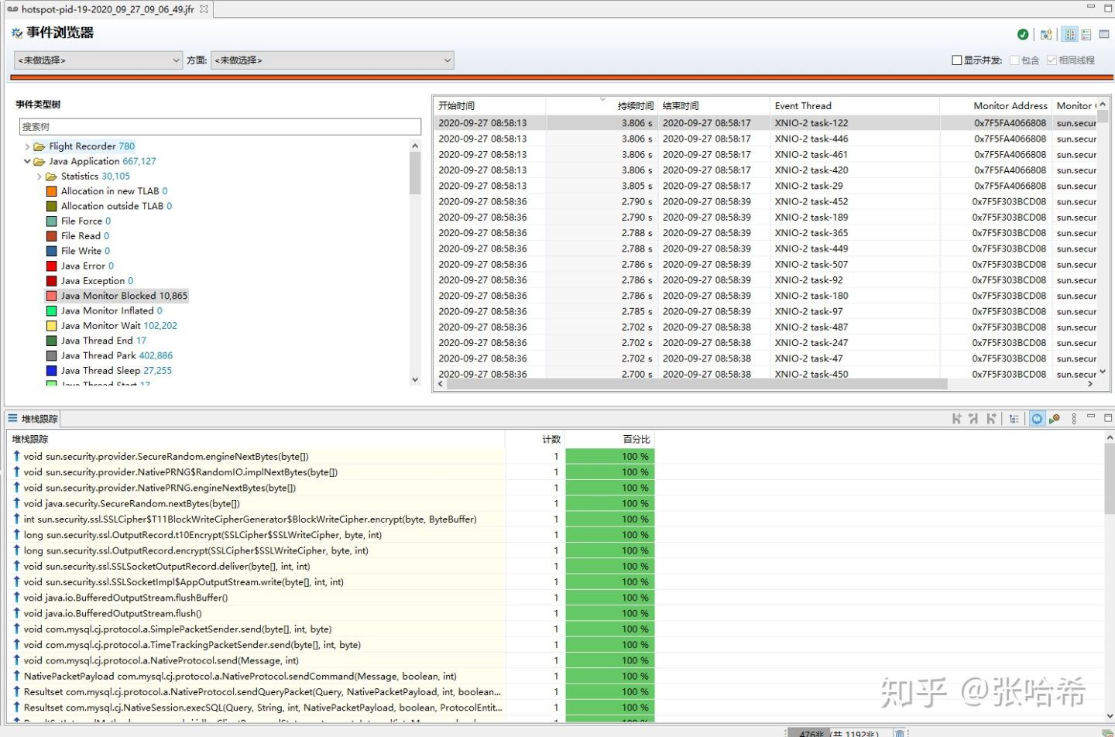Open the first <未做选择> dropdown
The width and height of the screenshot is (1115, 737).
[98, 60]
